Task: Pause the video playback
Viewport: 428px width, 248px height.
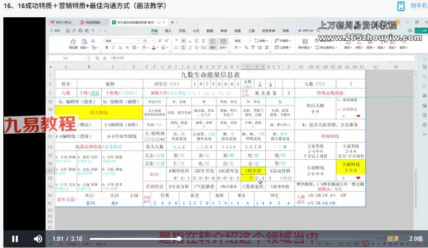Action: (15, 238)
